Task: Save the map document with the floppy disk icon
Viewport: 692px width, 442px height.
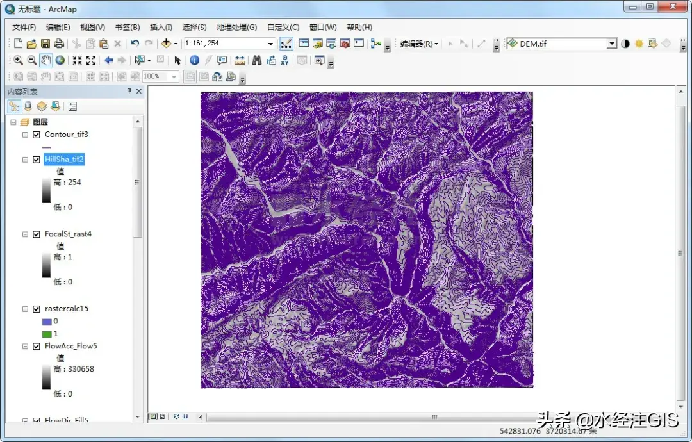Action: pos(45,44)
